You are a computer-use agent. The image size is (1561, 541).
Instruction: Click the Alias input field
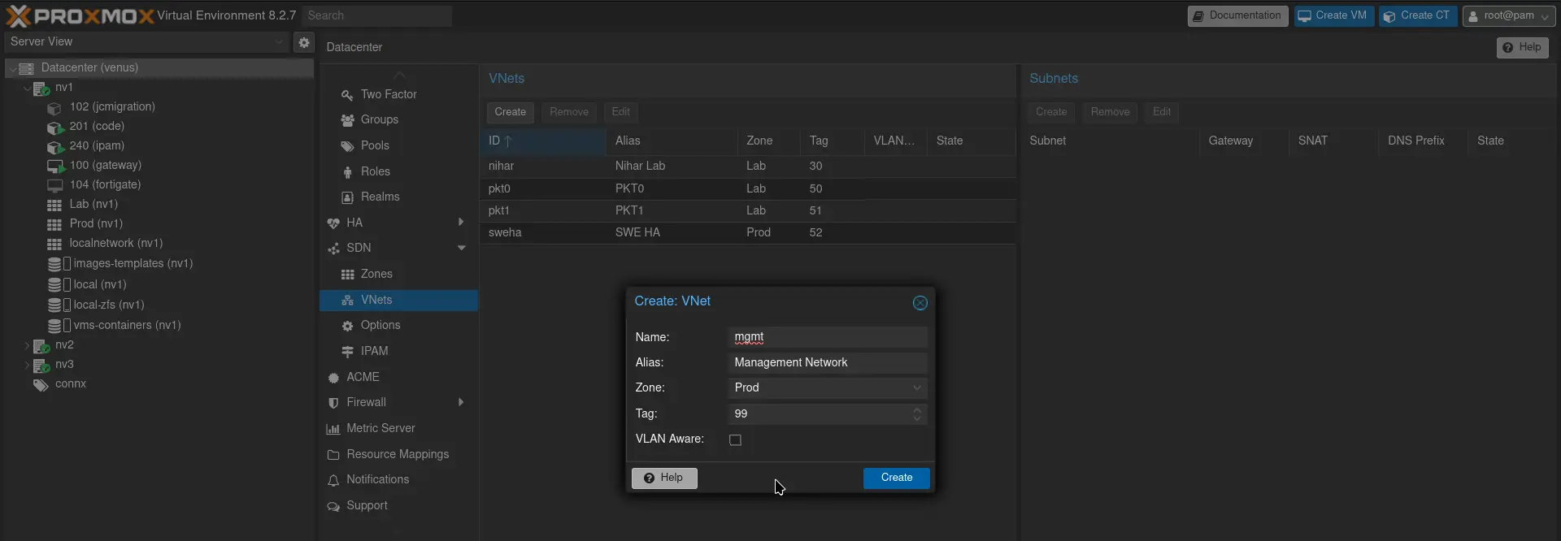[x=827, y=363]
